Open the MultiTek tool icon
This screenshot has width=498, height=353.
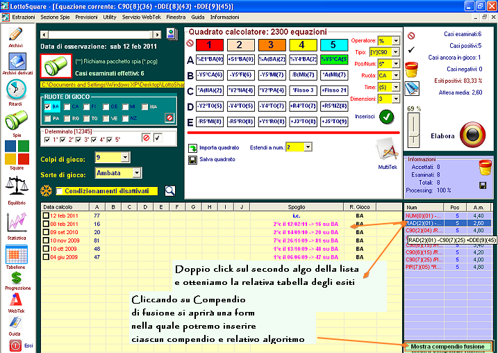click(387, 151)
